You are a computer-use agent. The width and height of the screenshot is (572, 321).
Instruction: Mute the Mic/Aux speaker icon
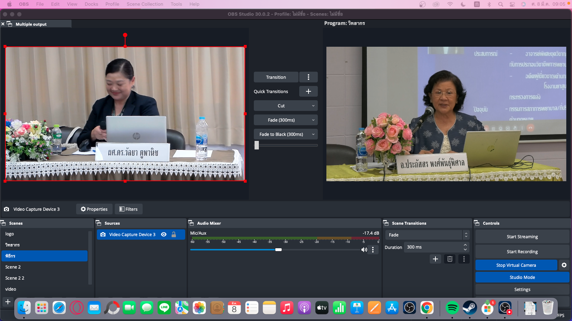point(364,250)
